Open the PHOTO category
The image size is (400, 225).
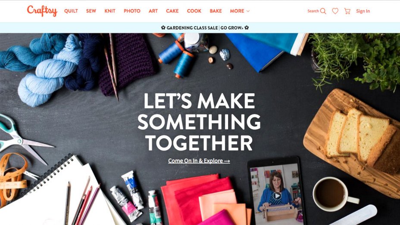click(132, 11)
